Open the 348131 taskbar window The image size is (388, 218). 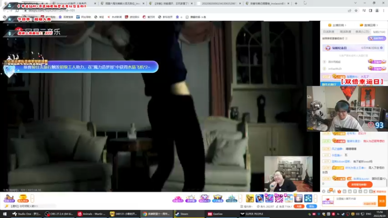pyautogui.click(x=124, y=214)
